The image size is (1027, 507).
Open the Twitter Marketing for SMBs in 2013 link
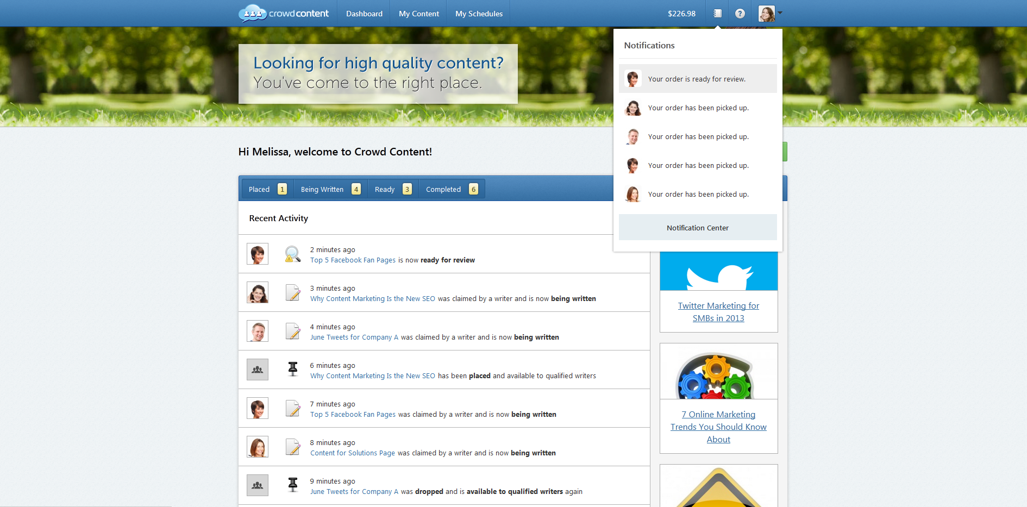(x=718, y=311)
